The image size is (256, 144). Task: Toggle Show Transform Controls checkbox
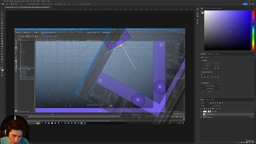click(x=27, y=4)
